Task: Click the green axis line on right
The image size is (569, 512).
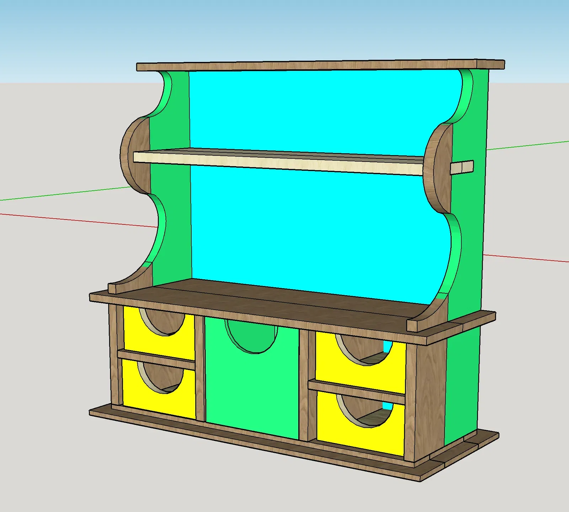Action: 528,145
